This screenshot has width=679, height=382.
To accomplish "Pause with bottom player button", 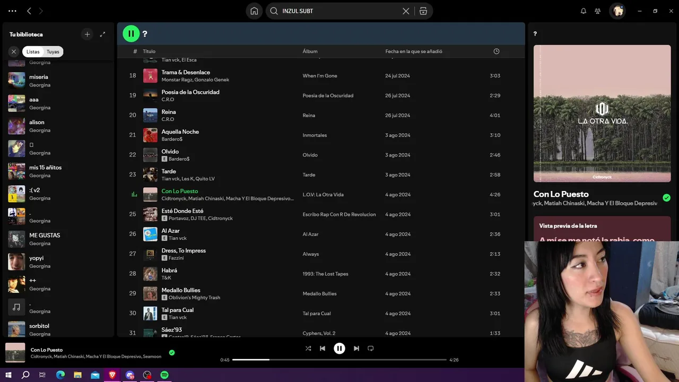I will (339, 349).
